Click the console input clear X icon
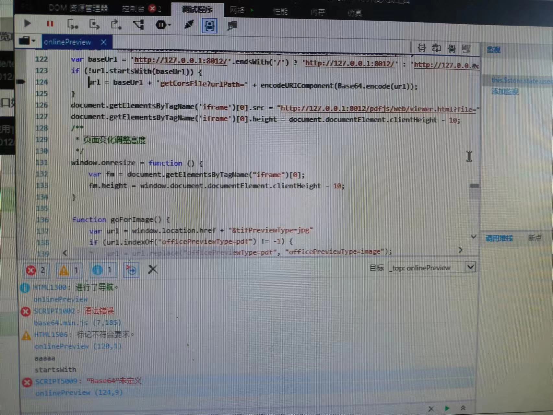 pyautogui.click(x=431, y=409)
